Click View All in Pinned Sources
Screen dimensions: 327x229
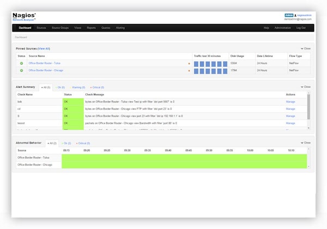coord(44,49)
